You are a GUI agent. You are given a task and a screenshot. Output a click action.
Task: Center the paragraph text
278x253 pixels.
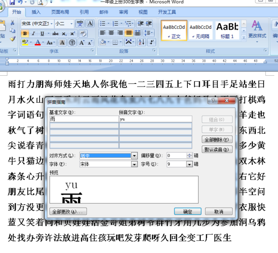111,33
